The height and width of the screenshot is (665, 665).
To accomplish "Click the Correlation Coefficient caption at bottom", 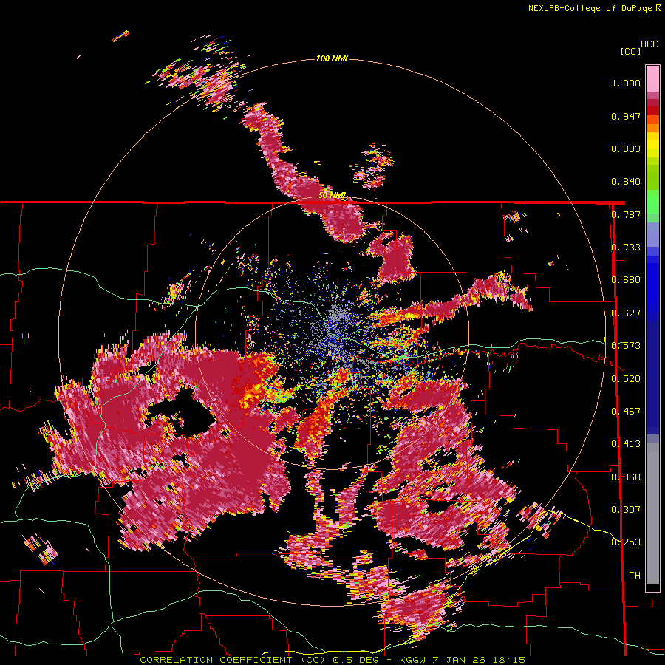I will pos(332,660).
